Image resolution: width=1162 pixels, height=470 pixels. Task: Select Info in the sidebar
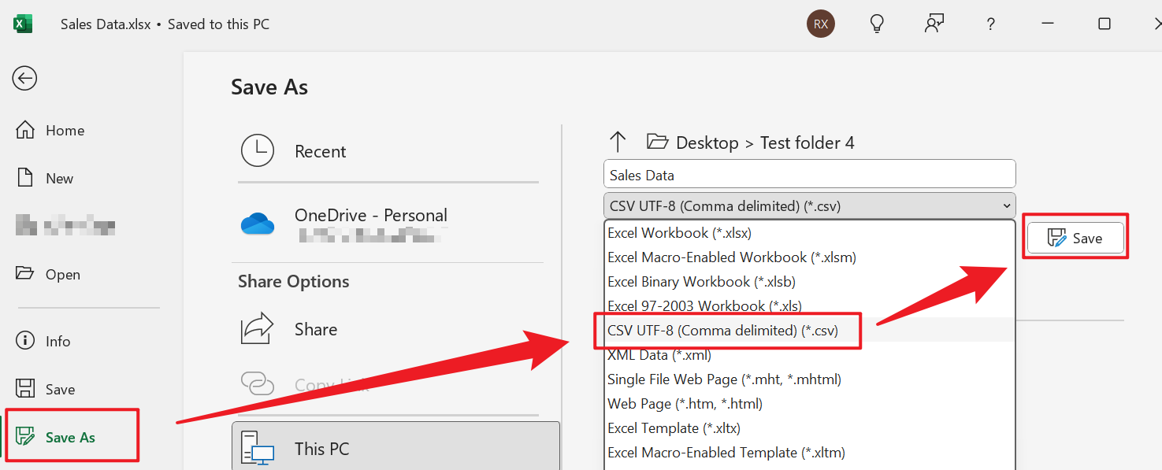(58, 340)
